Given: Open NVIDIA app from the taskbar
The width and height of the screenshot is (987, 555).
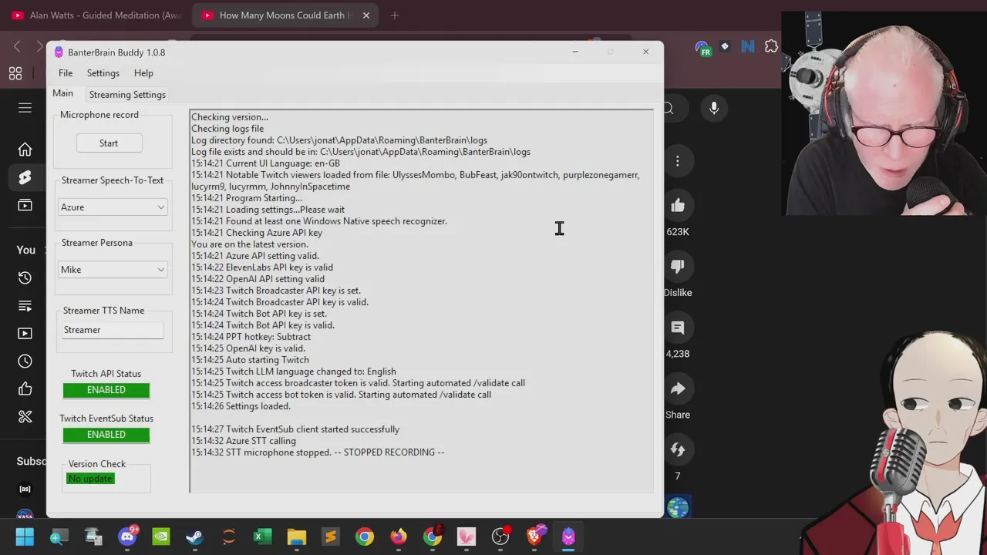Looking at the screenshot, I should [161, 536].
